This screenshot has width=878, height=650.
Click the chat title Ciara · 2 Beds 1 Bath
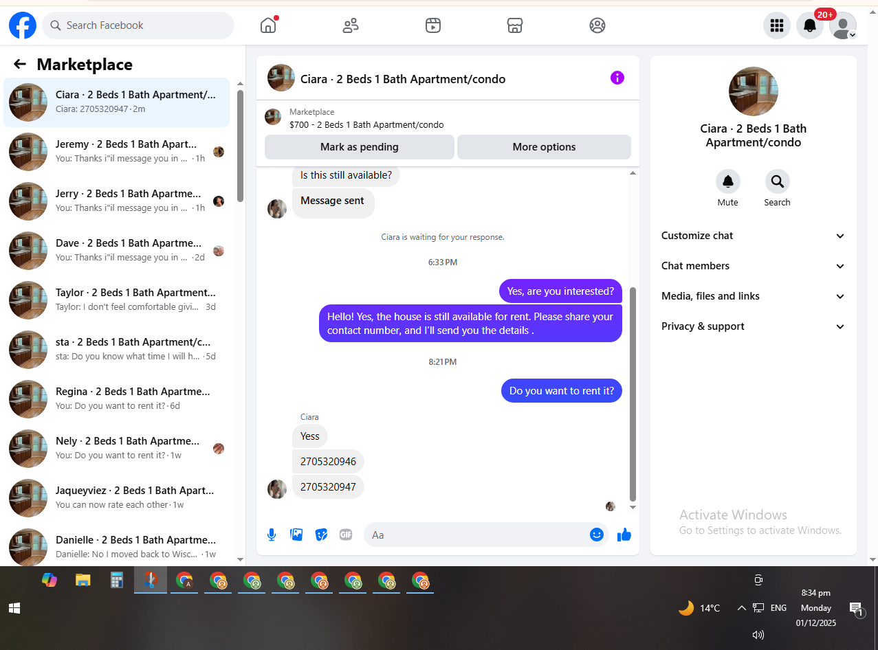[403, 79]
